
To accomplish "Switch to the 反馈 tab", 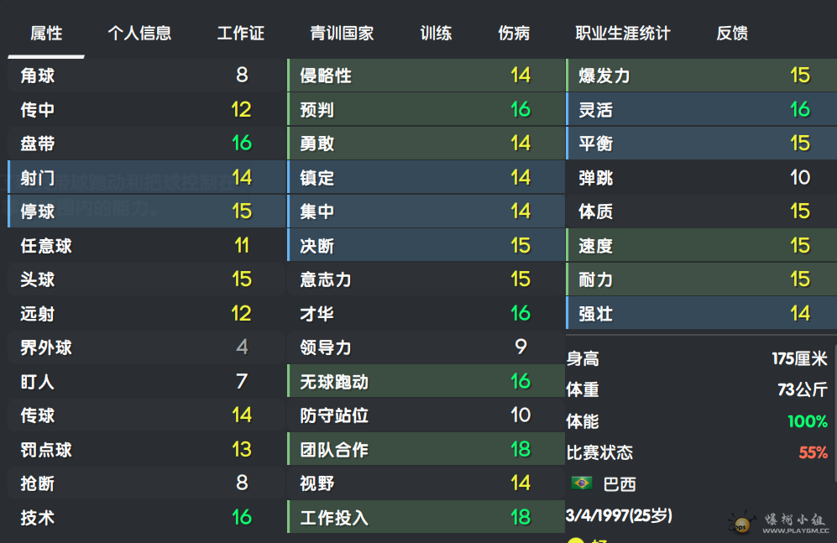I will point(732,33).
